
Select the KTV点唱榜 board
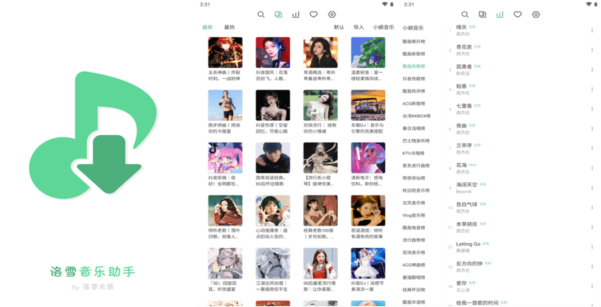[413, 153]
